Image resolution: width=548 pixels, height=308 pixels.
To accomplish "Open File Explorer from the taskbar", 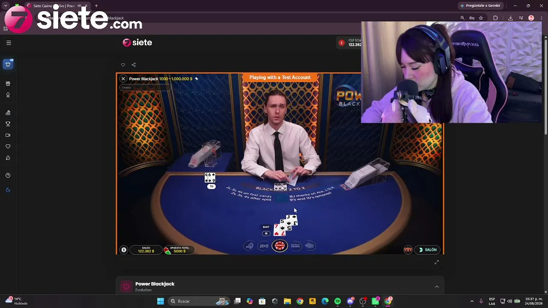I will (x=287, y=301).
